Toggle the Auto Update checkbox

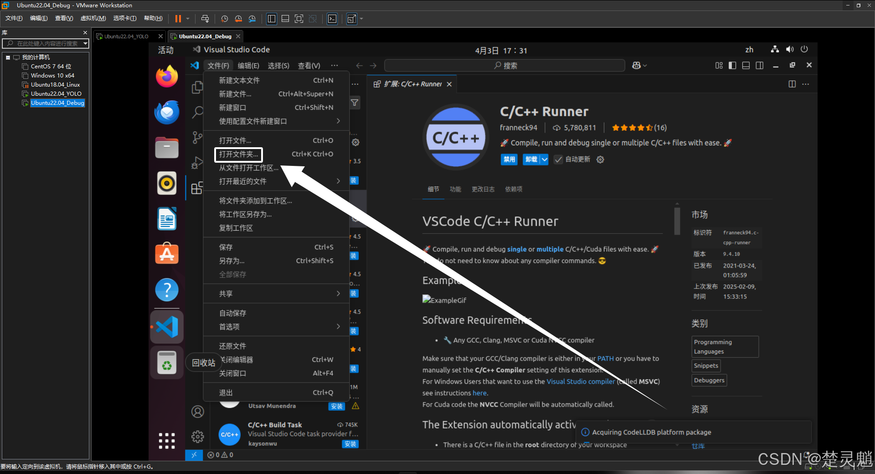[558, 160]
